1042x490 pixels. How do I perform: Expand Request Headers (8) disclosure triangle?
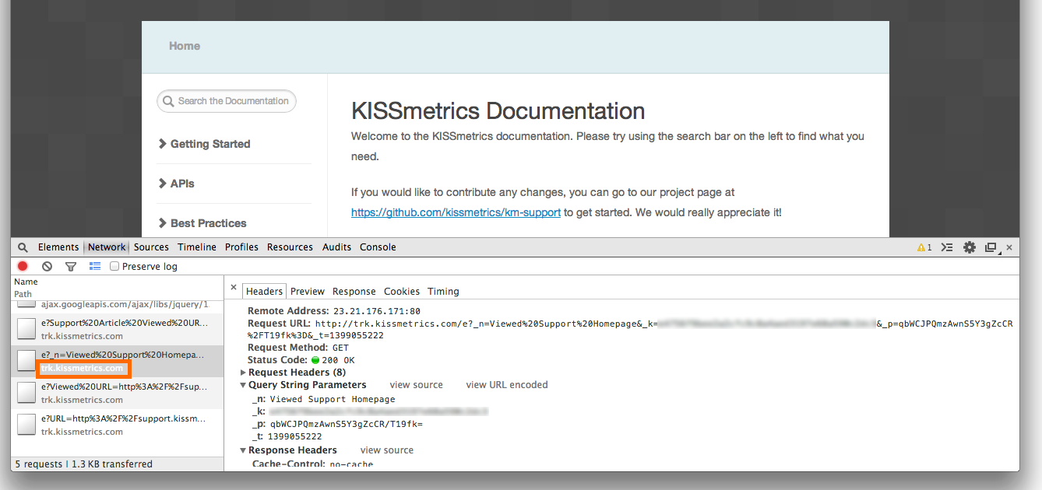click(243, 373)
